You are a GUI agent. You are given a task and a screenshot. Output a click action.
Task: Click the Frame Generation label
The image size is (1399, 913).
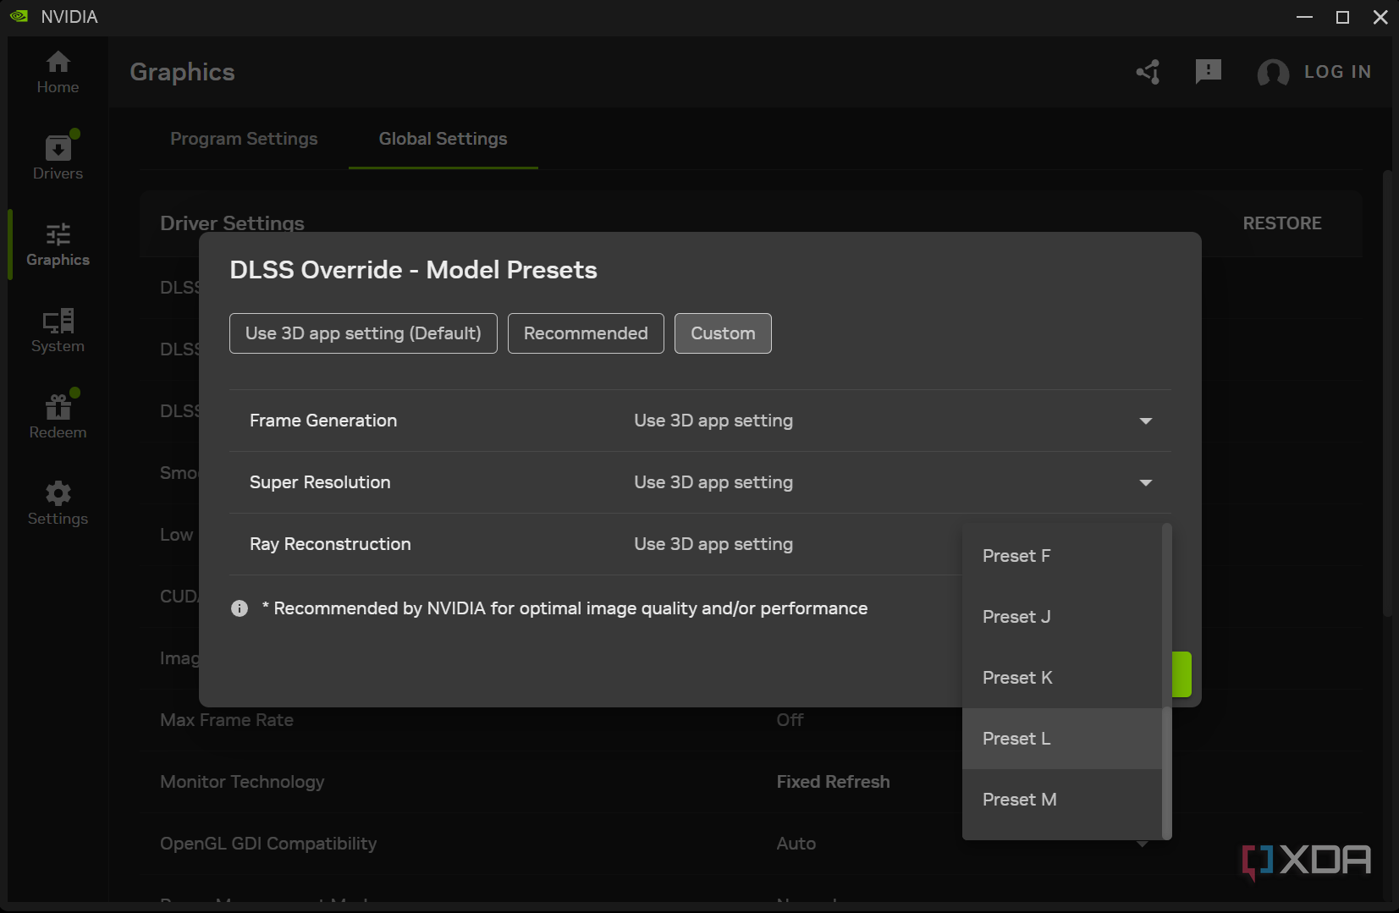[323, 421]
